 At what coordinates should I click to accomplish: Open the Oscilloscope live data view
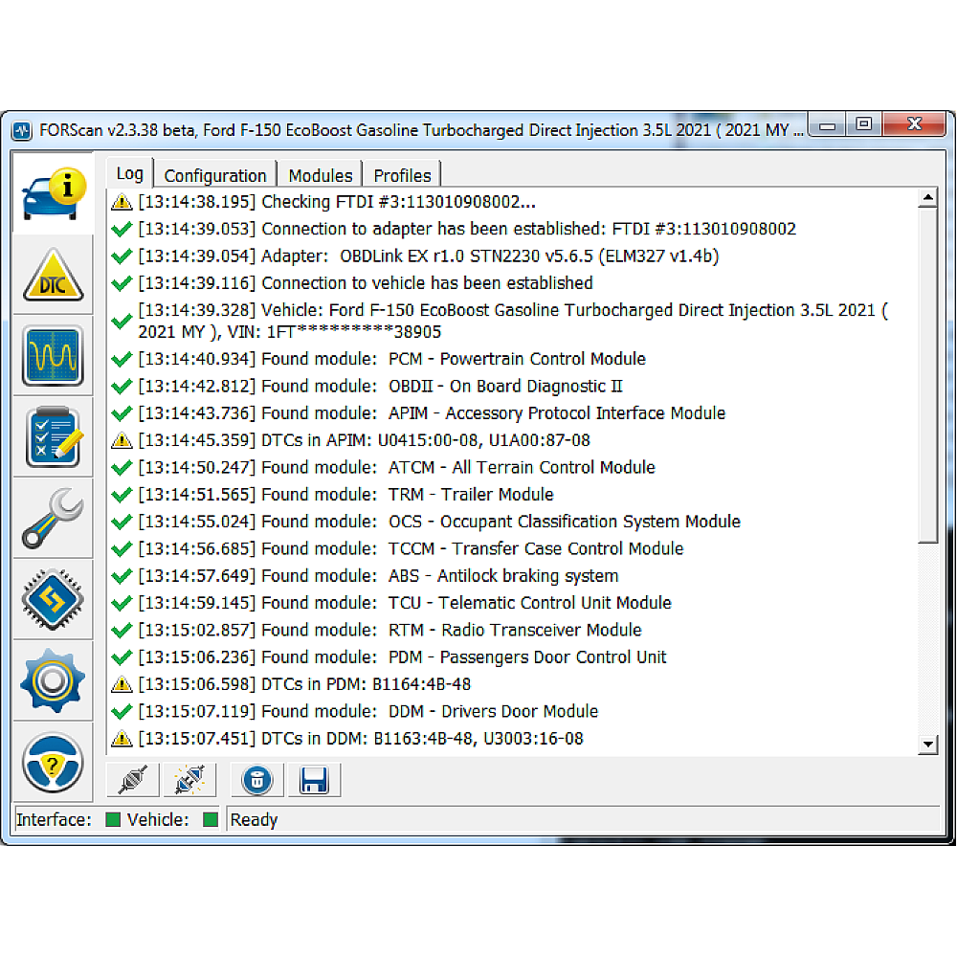53,355
